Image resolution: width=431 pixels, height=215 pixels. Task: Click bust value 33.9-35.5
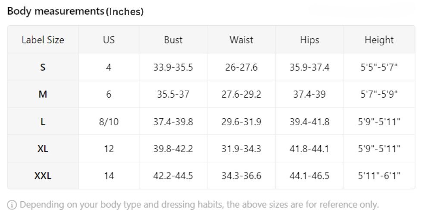click(x=173, y=67)
